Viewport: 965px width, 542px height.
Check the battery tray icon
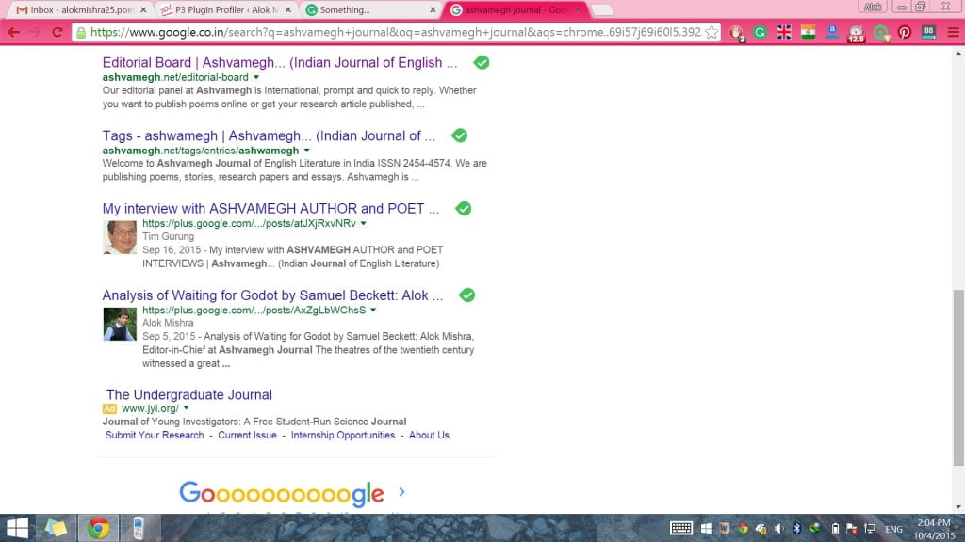[835, 529]
